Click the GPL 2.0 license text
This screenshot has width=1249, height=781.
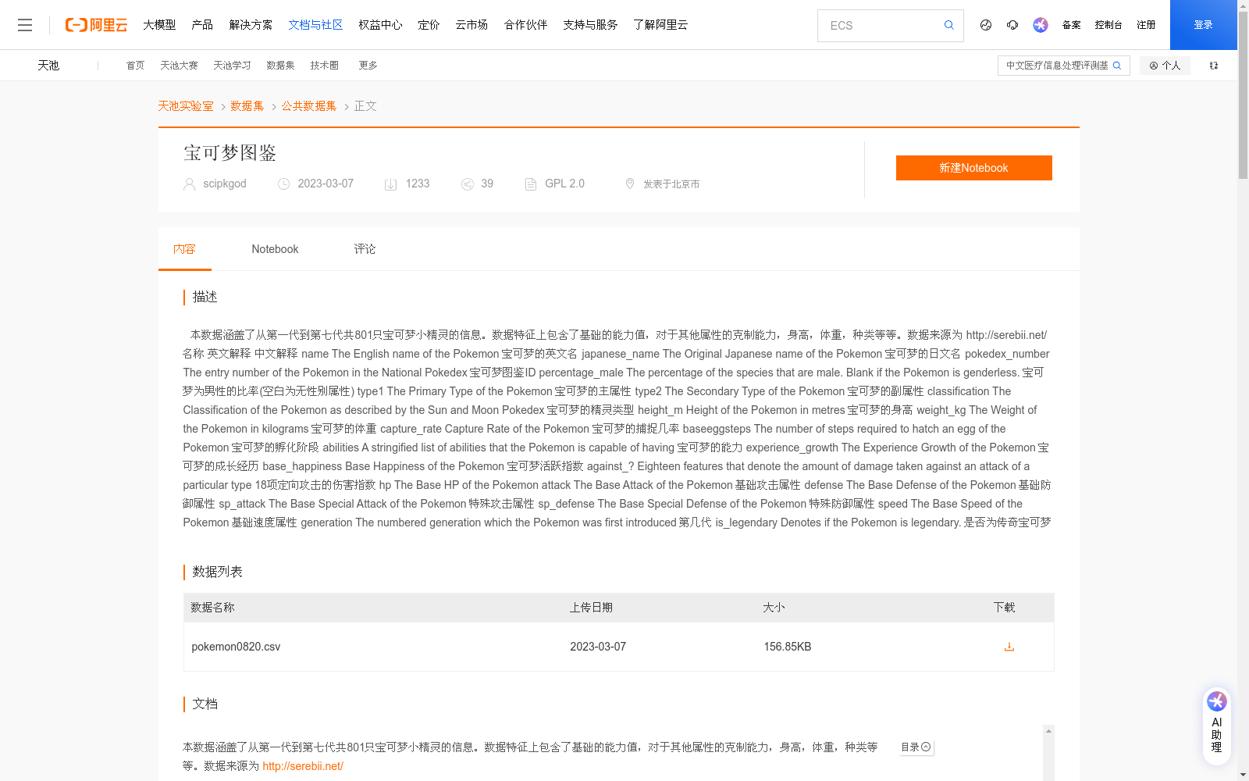(564, 184)
